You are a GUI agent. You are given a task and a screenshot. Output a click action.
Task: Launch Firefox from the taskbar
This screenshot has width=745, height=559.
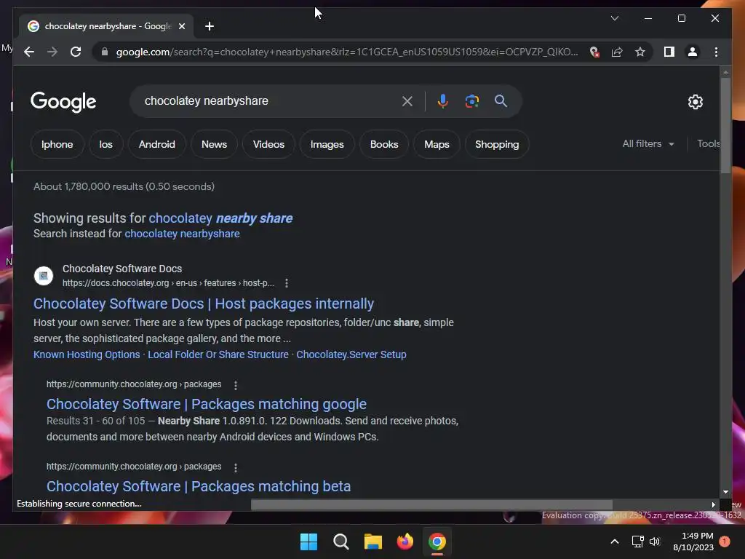click(x=405, y=542)
